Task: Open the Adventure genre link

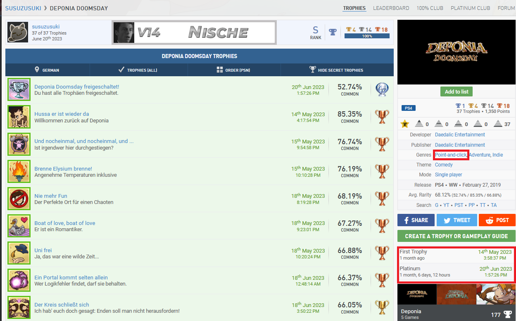Action: click(x=479, y=155)
